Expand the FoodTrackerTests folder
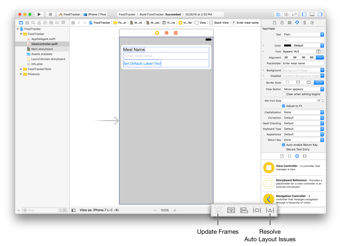 pos(21,69)
